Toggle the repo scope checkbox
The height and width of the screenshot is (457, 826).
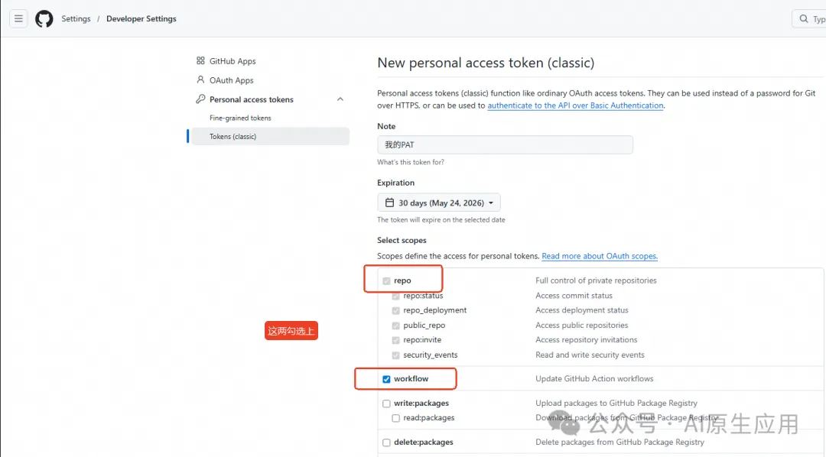tap(386, 281)
